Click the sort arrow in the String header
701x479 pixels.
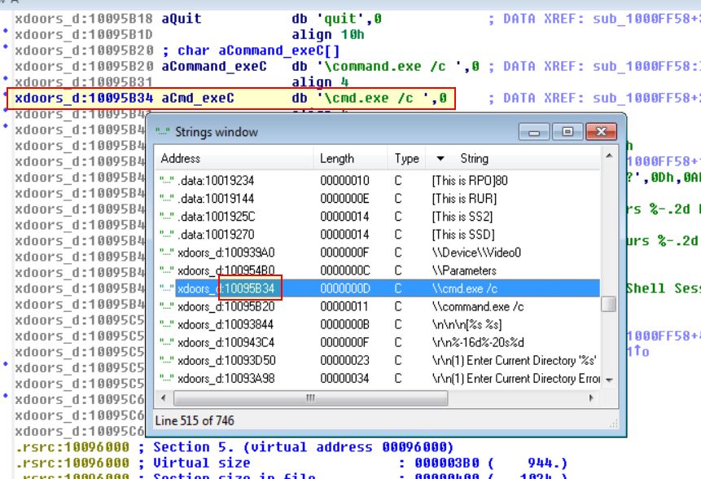coord(440,158)
